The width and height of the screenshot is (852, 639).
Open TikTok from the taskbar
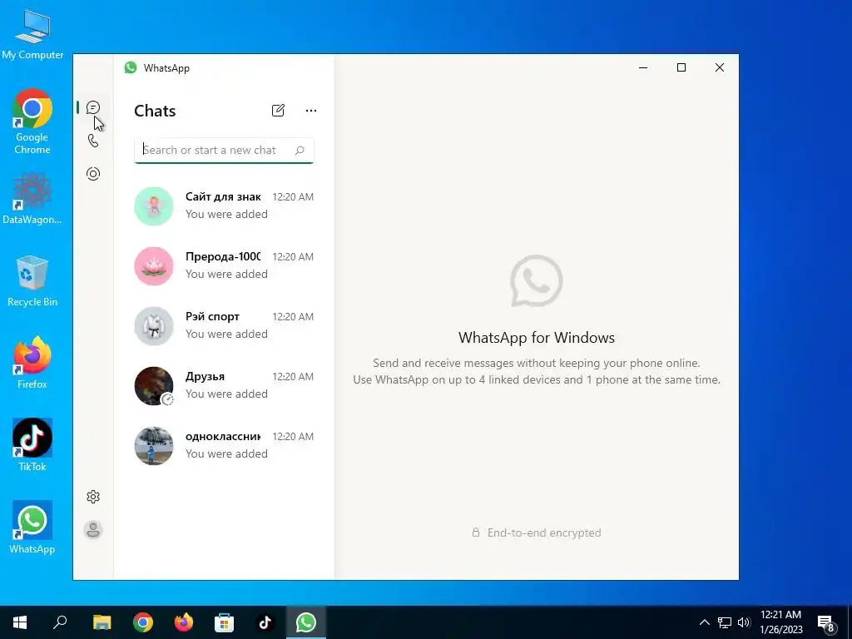265,622
